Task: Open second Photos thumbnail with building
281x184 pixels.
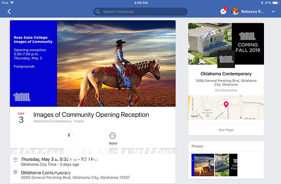Action: [x=226, y=165]
